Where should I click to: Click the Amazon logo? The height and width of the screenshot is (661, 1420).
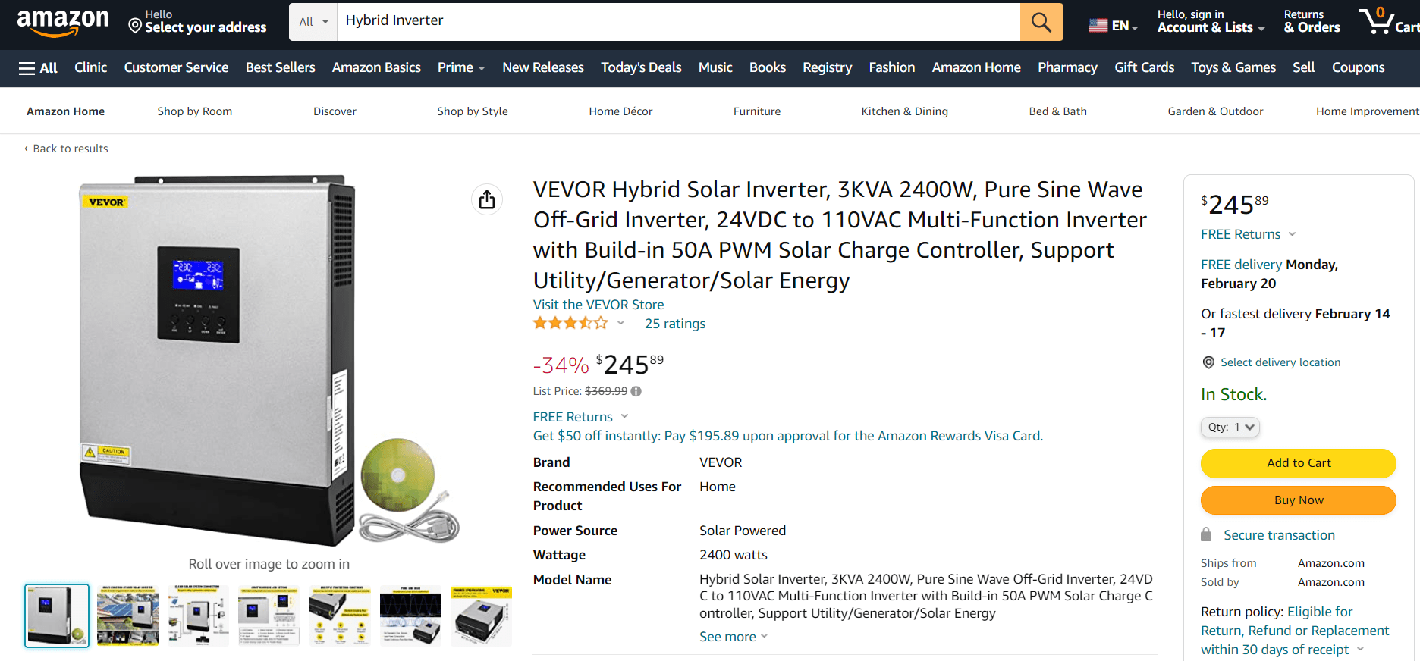pyautogui.click(x=63, y=22)
